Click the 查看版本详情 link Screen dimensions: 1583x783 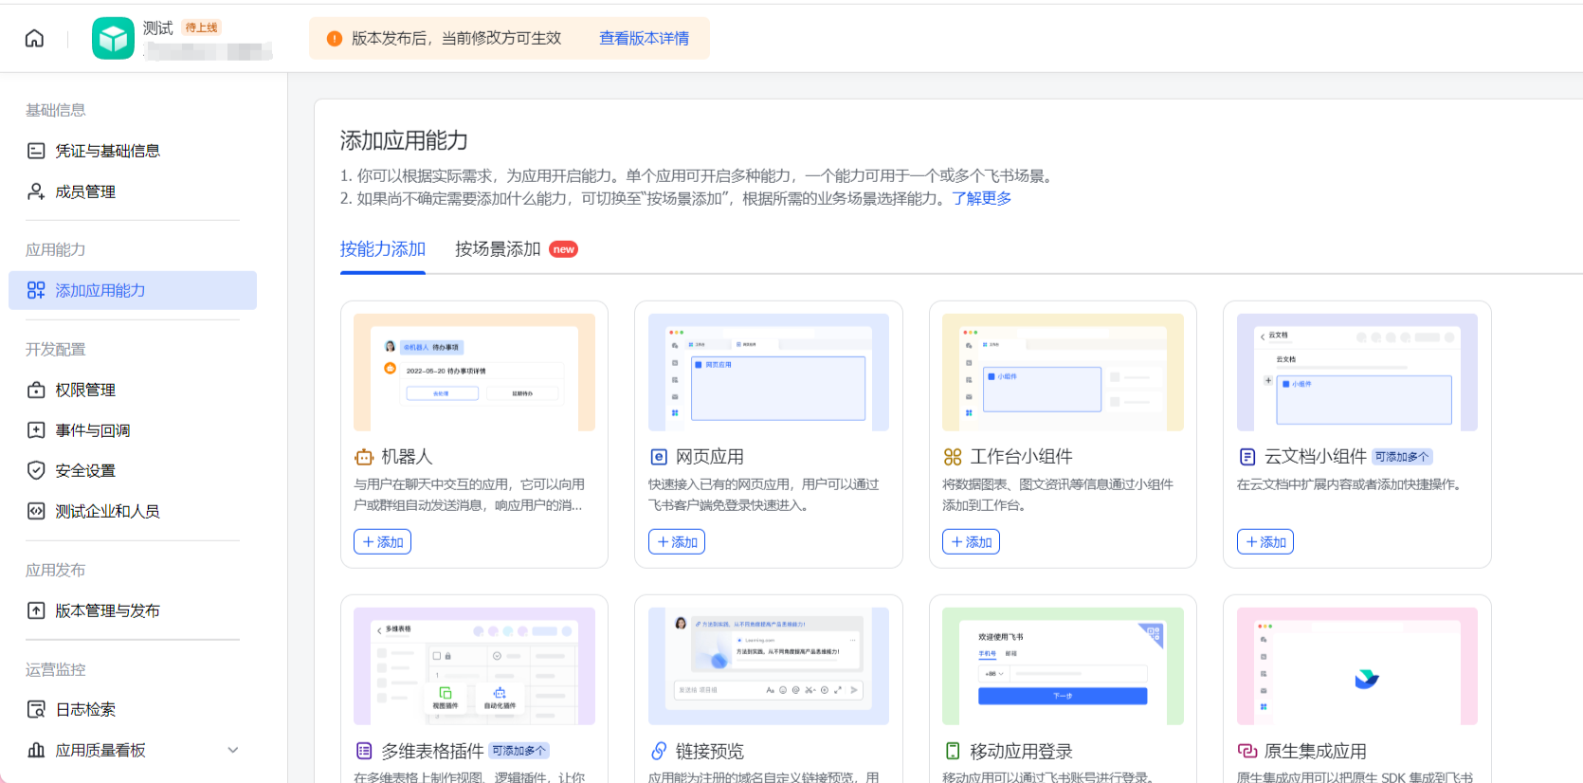(x=644, y=38)
